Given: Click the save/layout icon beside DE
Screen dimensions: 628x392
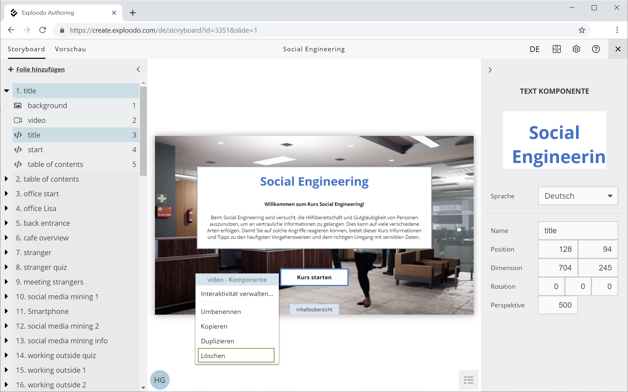Looking at the screenshot, I should point(556,49).
